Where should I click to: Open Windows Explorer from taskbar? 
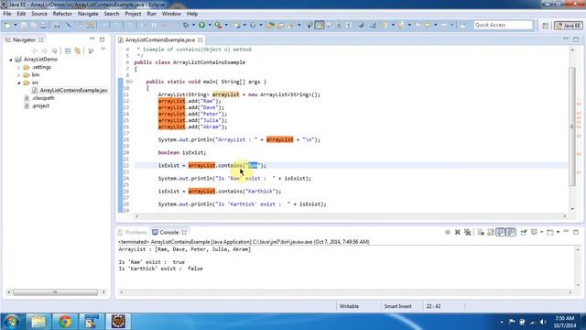[x=38, y=322]
